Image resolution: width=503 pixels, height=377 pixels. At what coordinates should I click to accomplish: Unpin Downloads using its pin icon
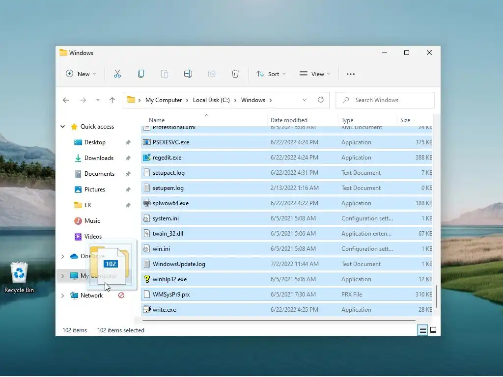tap(128, 158)
